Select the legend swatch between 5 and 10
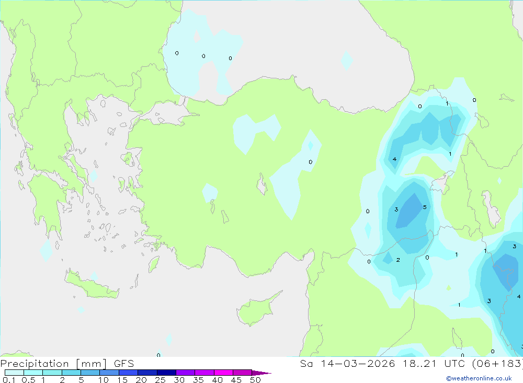The width and height of the screenshot is (523, 383). pyautogui.click(x=90, y=373)
